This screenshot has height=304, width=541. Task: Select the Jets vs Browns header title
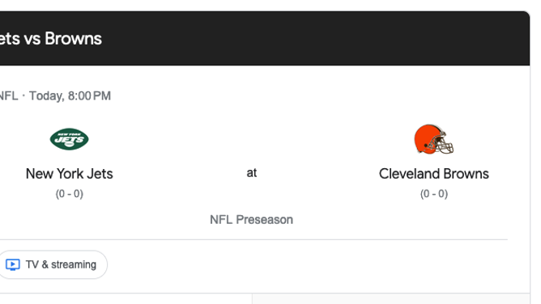51,39
